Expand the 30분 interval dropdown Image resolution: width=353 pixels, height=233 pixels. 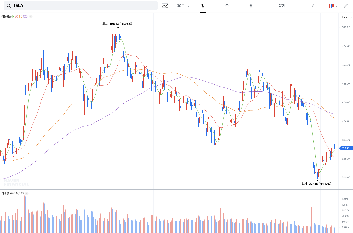183,6
